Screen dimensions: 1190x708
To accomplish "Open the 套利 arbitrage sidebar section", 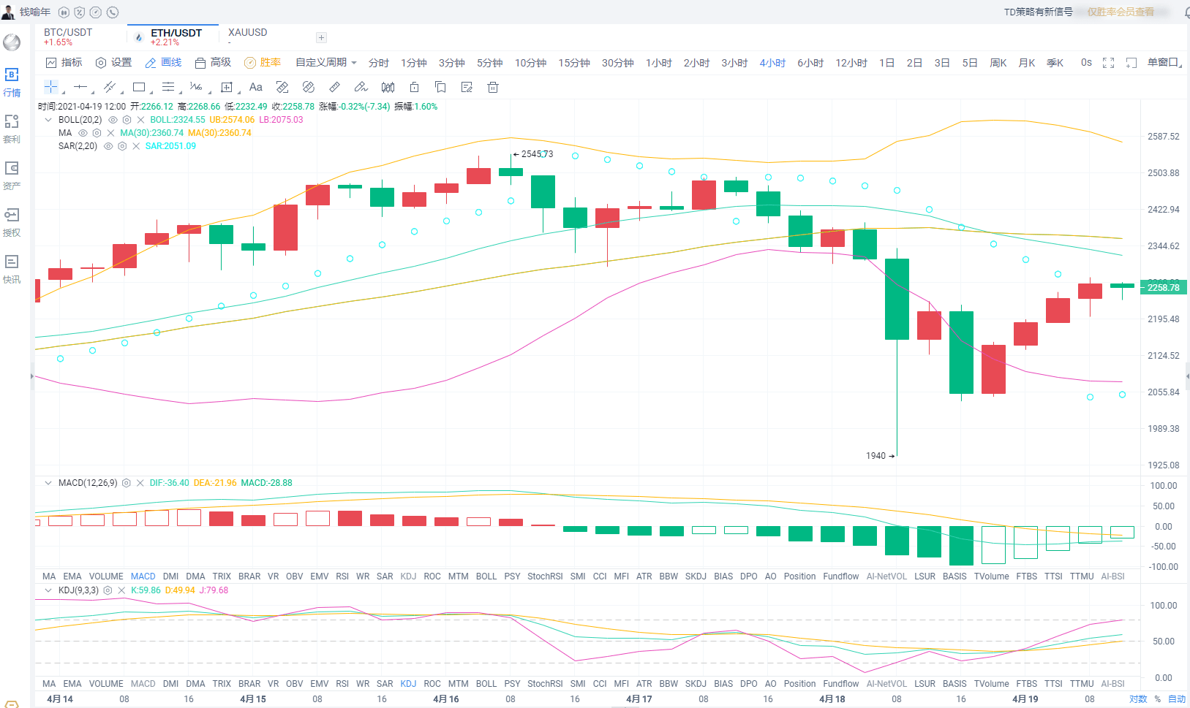I will (12, 129).
